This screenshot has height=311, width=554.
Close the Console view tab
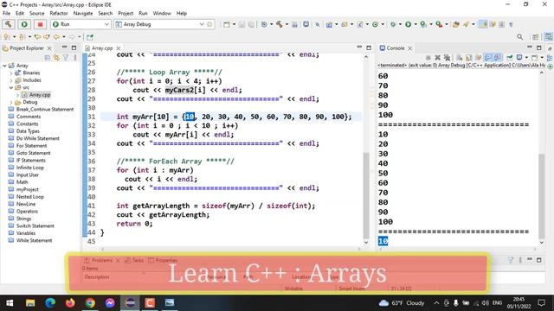click(409, 48)
